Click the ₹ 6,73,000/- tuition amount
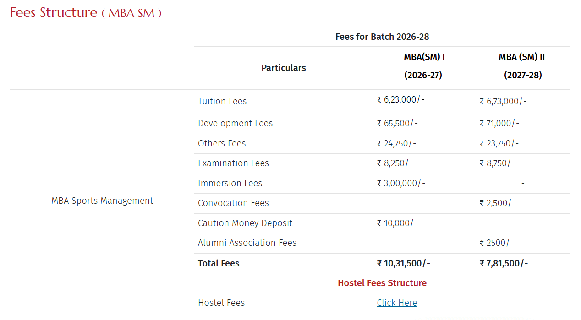 pos(503,102)
